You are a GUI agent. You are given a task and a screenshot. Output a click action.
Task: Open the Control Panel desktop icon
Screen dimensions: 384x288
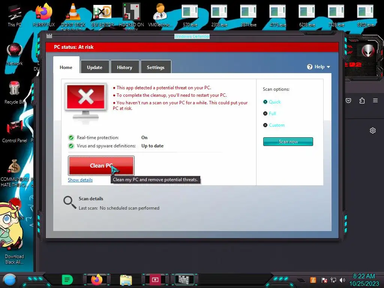tap(15, 131)
